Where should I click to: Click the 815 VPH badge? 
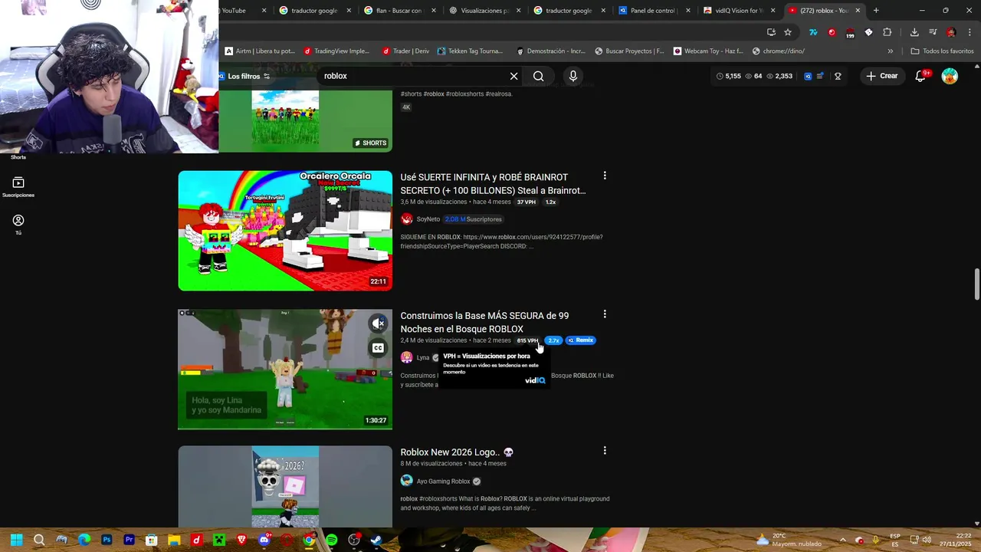[x=527, y=340]
